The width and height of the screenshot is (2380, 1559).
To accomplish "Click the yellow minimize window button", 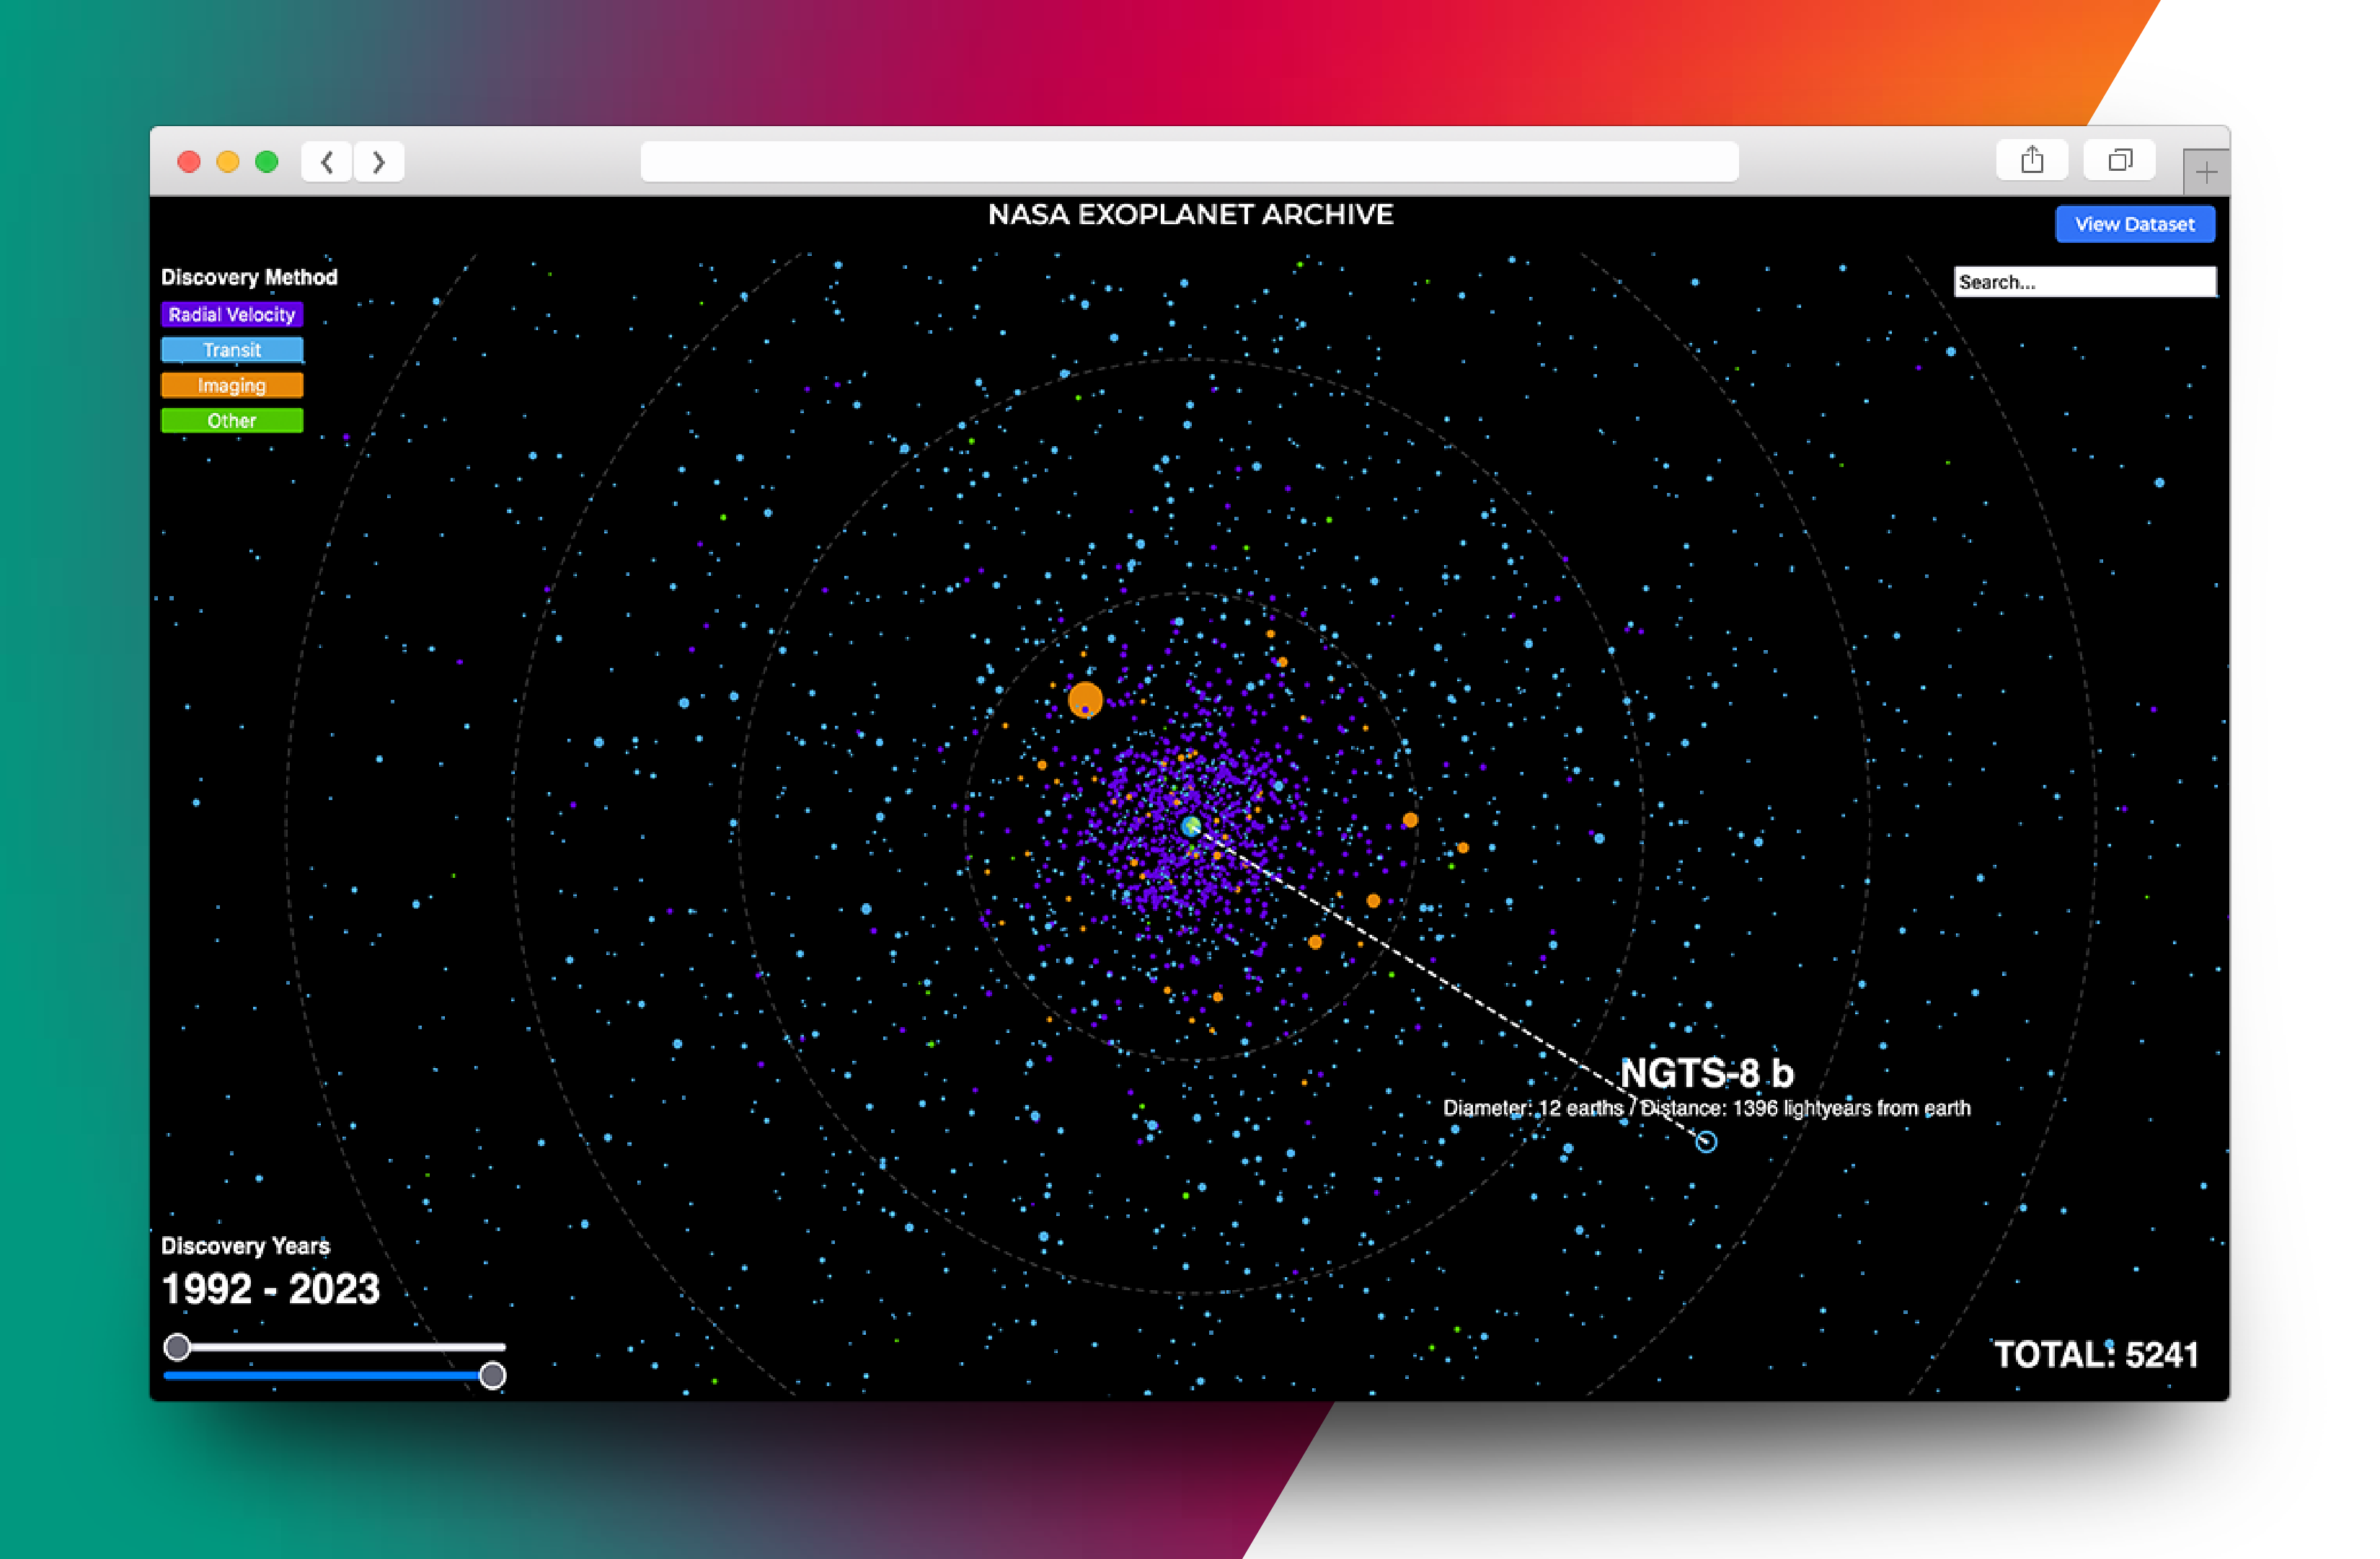I will [228, 162].
